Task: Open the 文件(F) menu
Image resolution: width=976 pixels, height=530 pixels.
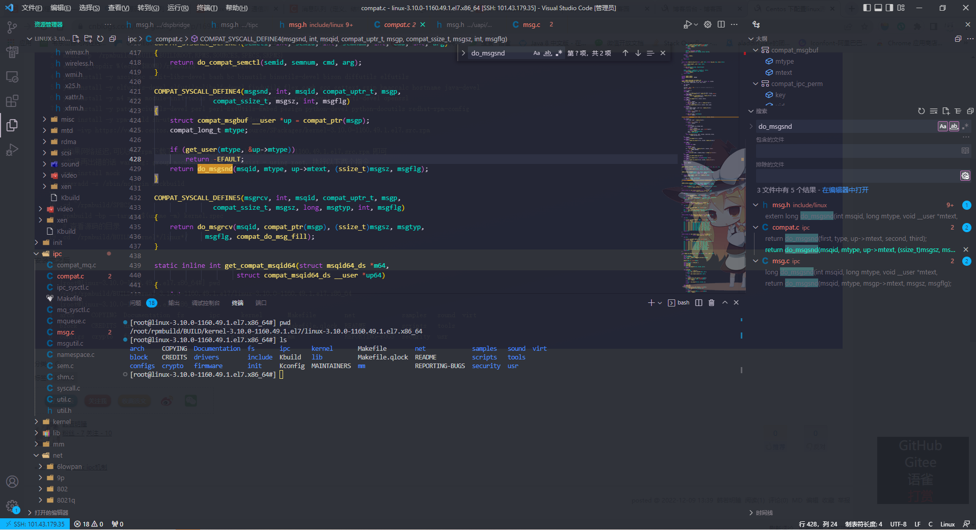Action: coord(32,8)
